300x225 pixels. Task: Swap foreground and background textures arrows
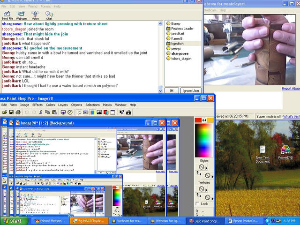click(199, 195)
